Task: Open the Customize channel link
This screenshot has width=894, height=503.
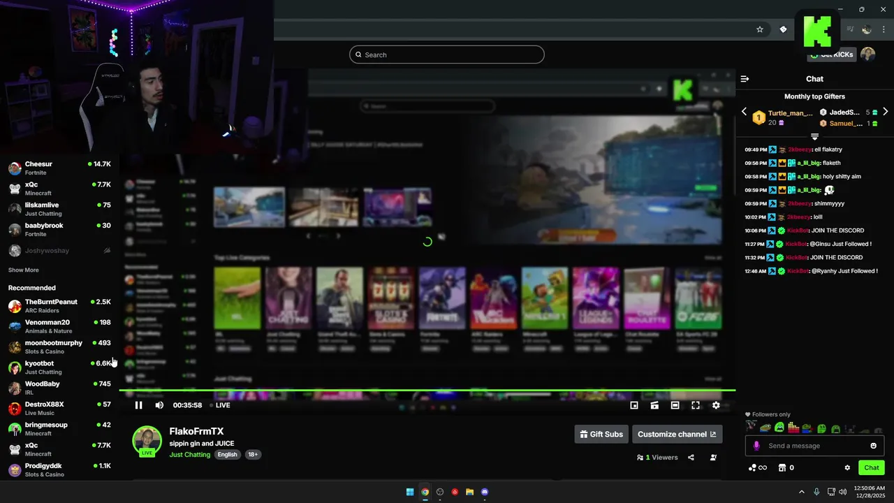Action: [x=677, y=434]
